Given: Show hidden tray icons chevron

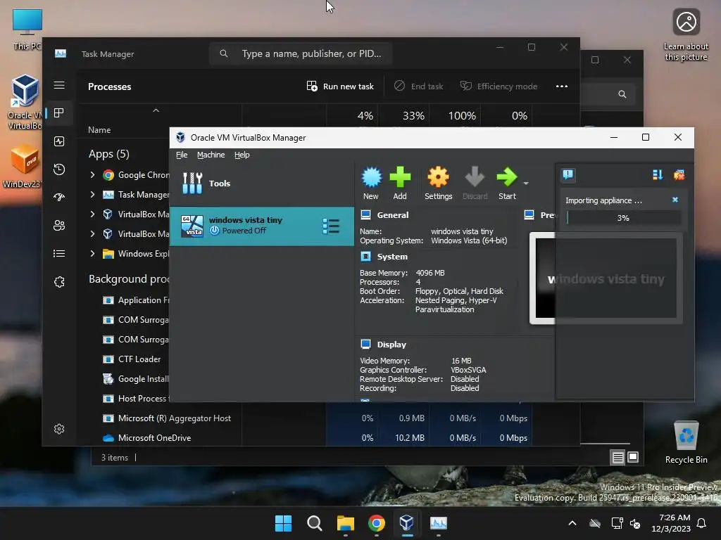Looking at the screenshot, I should coord(572,523).
